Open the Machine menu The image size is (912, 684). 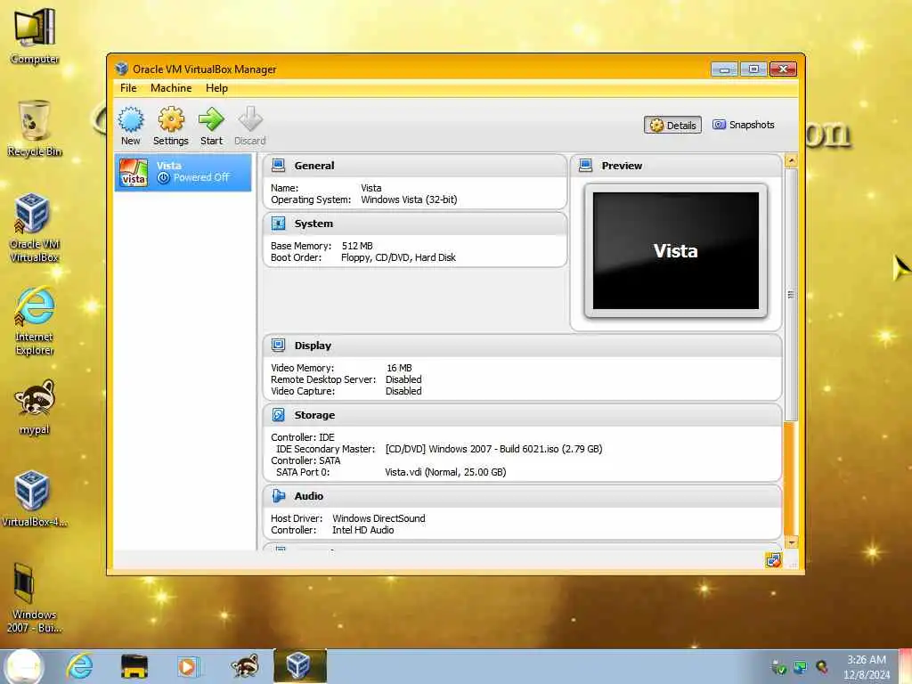pyautogui.click(x=171, y=88)
